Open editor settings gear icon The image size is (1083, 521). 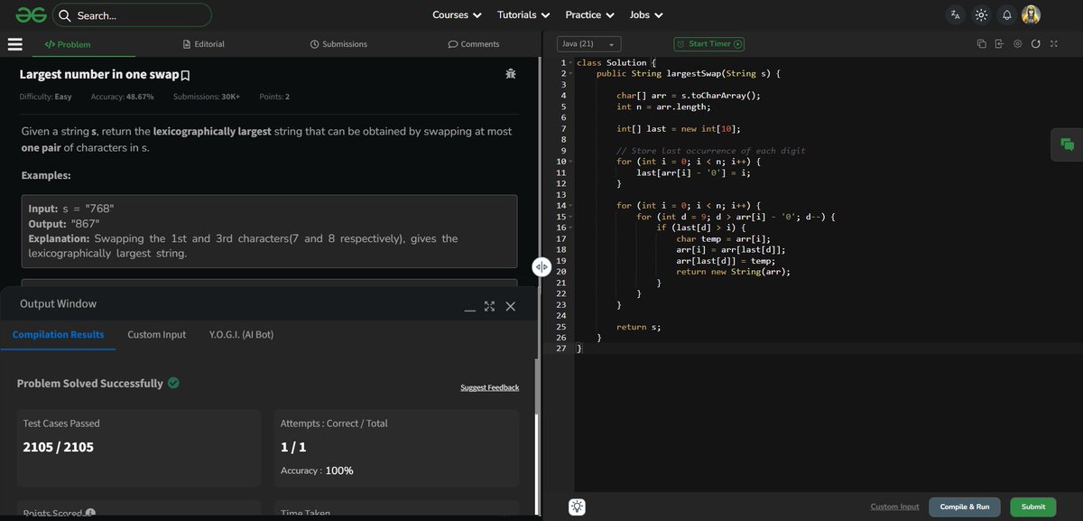(1017, 43)
